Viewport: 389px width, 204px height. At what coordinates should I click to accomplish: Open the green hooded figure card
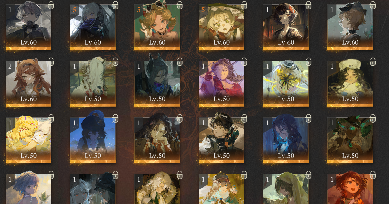point(286,189)
